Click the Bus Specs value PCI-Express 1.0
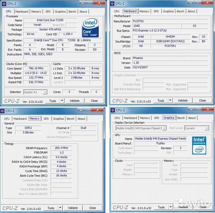 coord(170,30)
